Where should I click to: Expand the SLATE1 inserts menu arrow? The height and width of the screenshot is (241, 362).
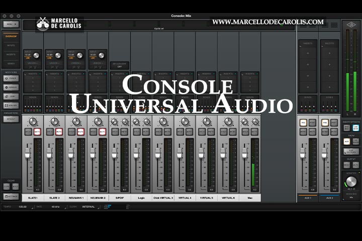click(25, 74)
